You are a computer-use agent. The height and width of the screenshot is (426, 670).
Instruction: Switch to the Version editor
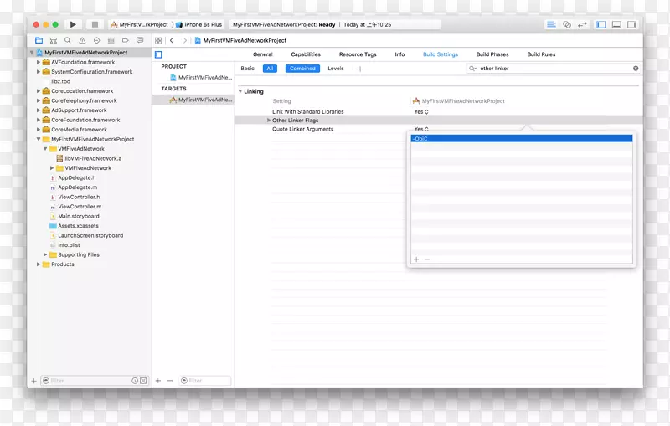pyautogui.click(x=581, y=24)
